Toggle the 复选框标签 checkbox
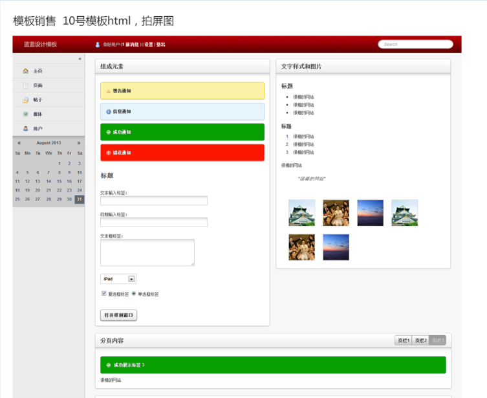The width and height of the screenshot is (487, 398). click(103, 293)
